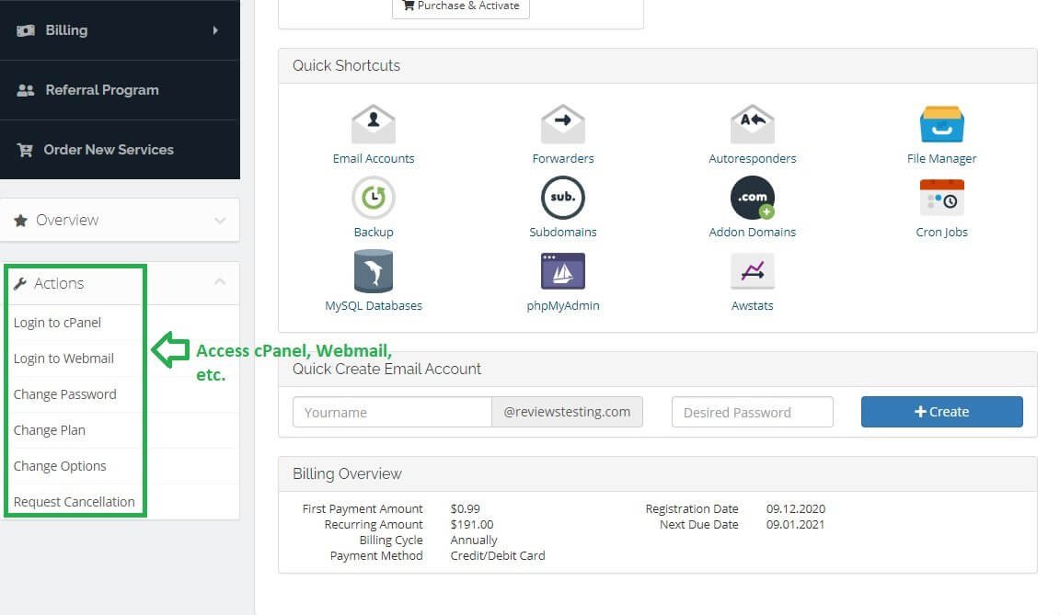The image size is (1060, 615).
Task: Click the Addon Domains text label
Action: [753, 233]
